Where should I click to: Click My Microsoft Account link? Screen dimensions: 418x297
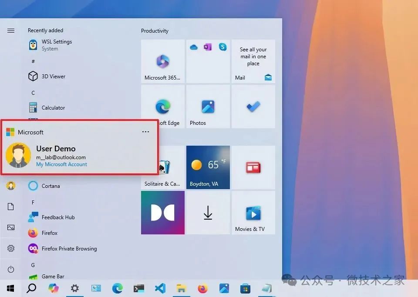tap(61, 164)
